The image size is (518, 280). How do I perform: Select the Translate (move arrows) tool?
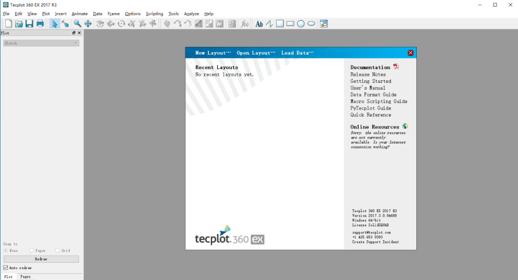pos(88,23)
